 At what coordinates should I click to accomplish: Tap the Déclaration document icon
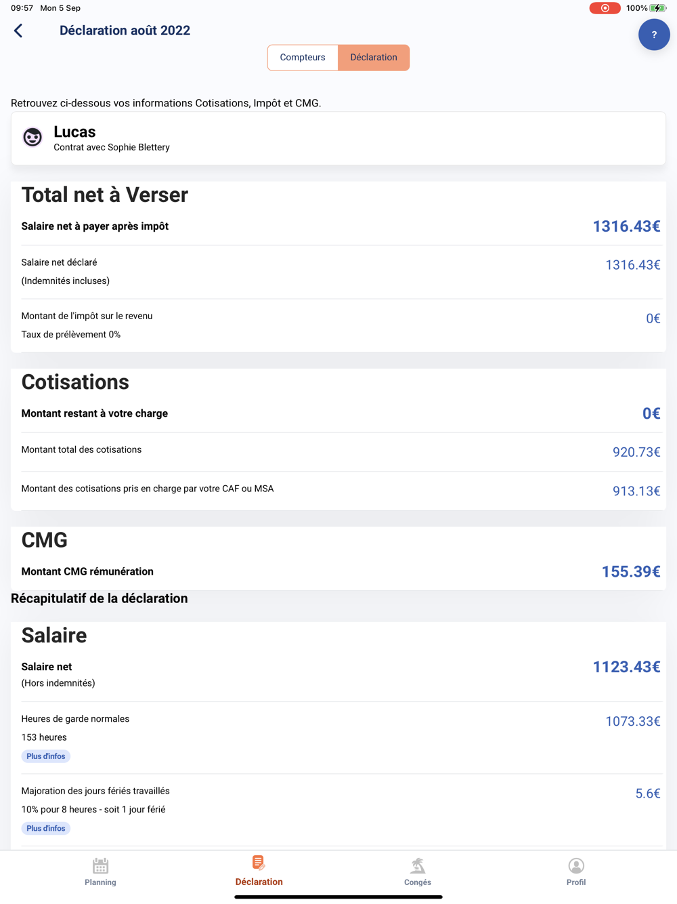click(259, 863)
